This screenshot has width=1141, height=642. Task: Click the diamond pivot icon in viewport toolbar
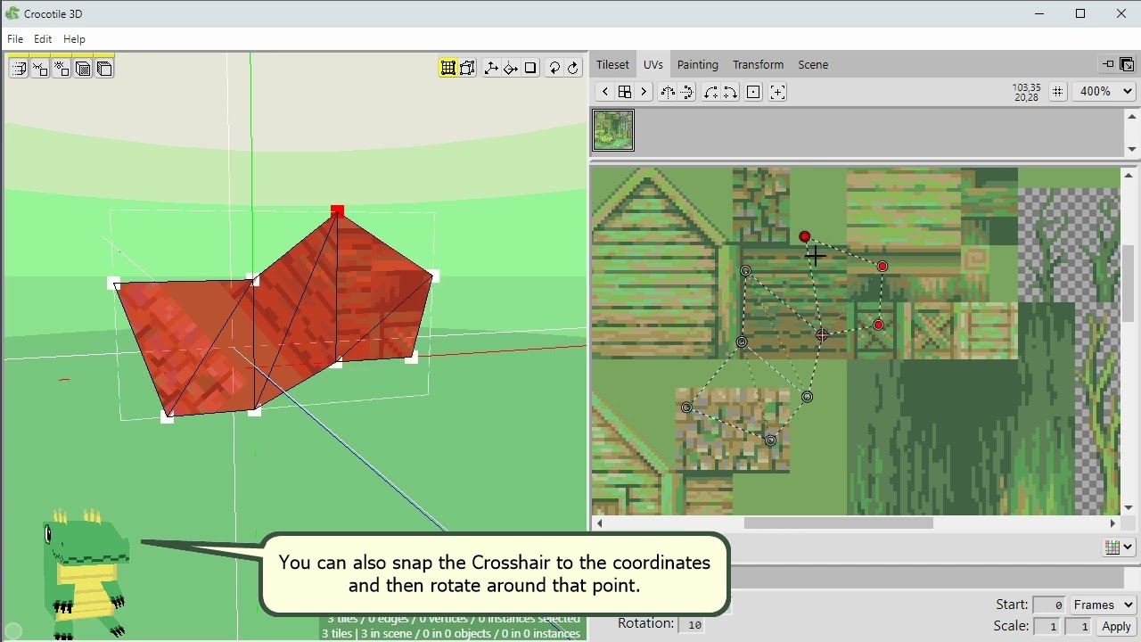(511, 68)
